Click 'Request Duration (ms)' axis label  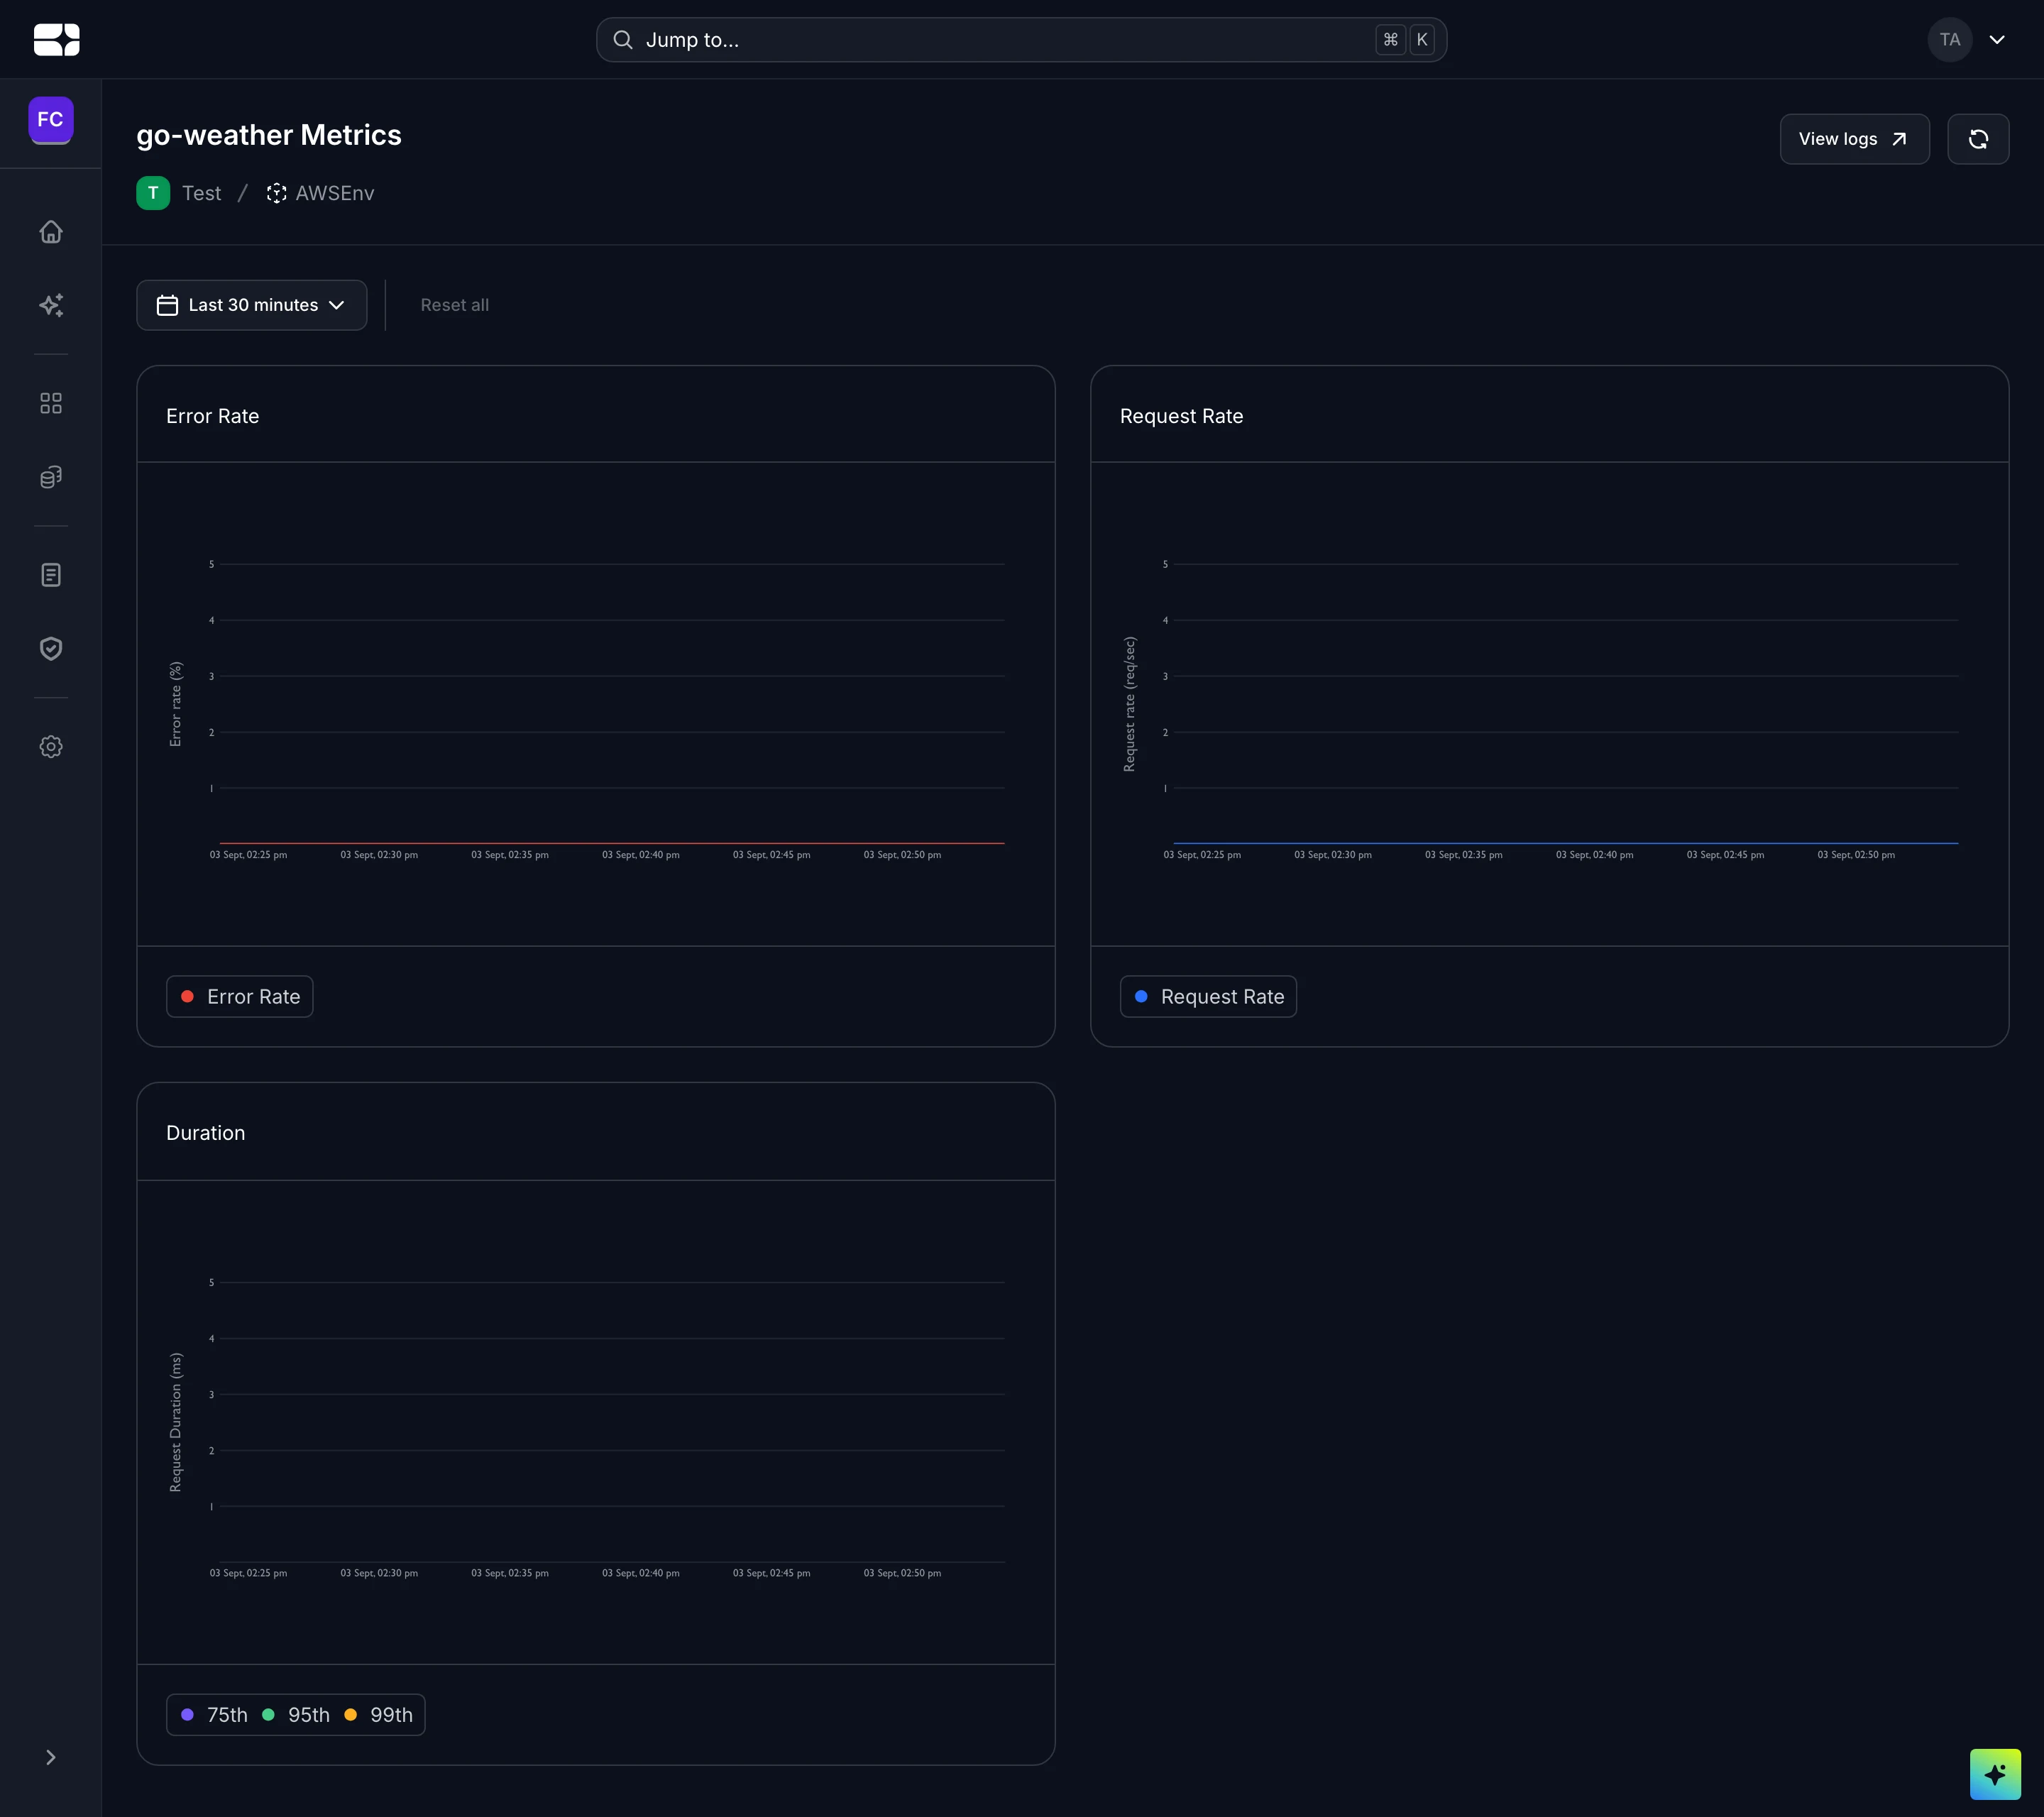[176, 1422]
